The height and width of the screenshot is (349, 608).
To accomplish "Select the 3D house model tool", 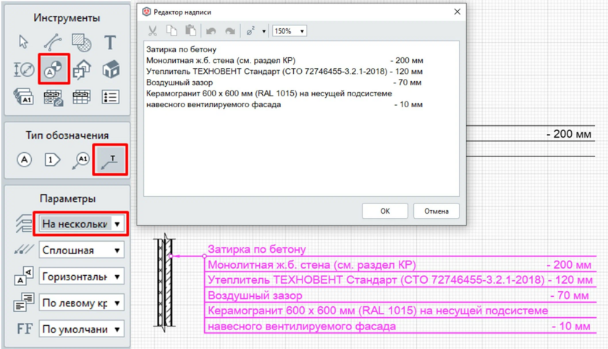I will [110, 70].
